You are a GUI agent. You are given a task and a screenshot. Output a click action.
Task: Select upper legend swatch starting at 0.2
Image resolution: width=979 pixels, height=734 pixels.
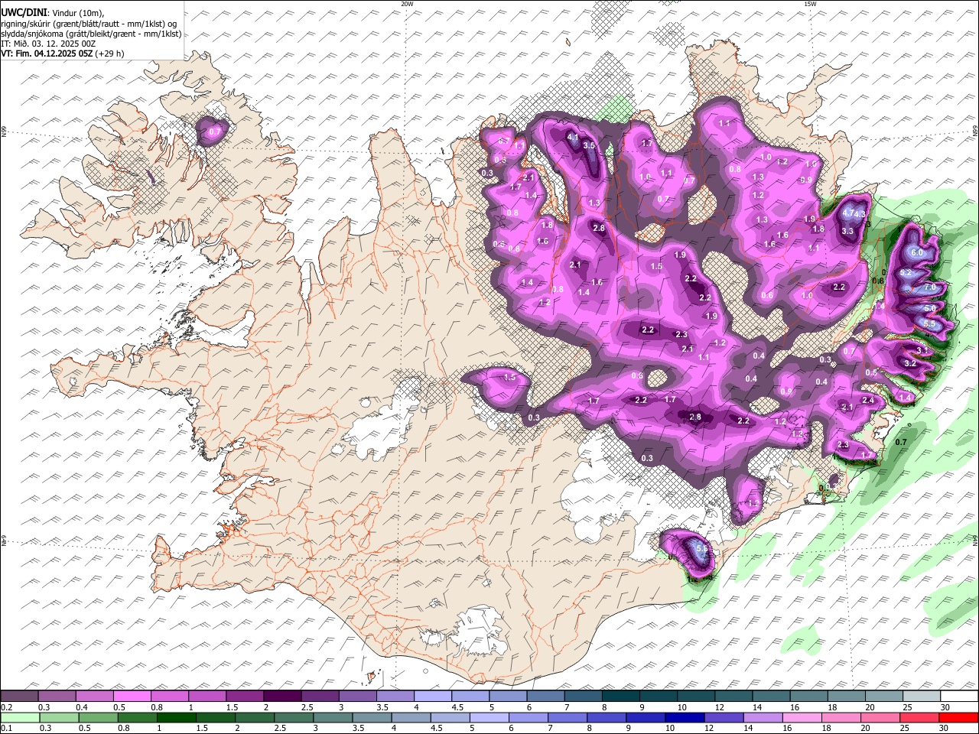tap(19, 696)
